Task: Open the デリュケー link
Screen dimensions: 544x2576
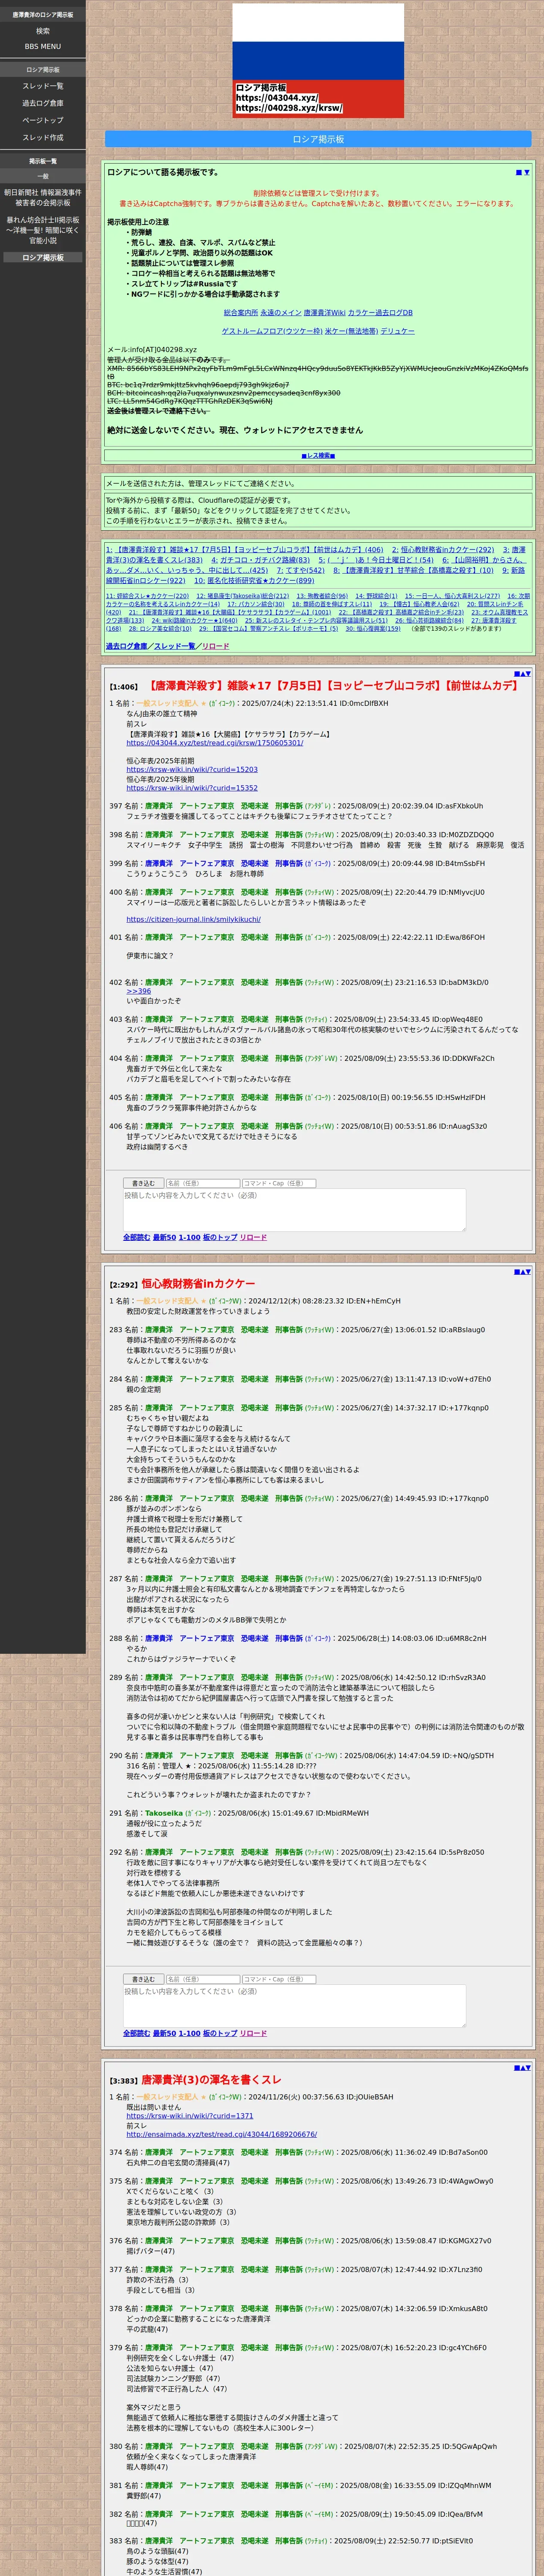Action: click(397, 331)
